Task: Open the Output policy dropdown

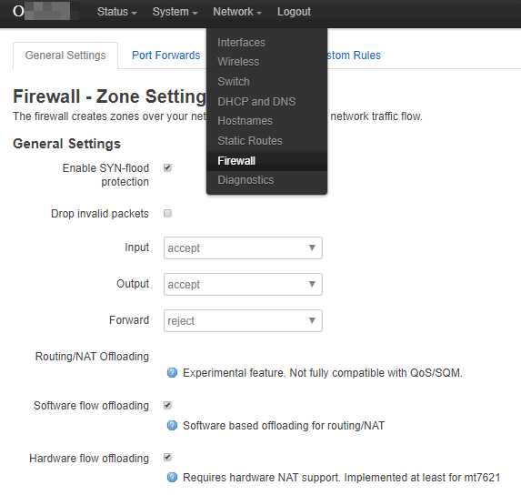Action: click(243, 284)
